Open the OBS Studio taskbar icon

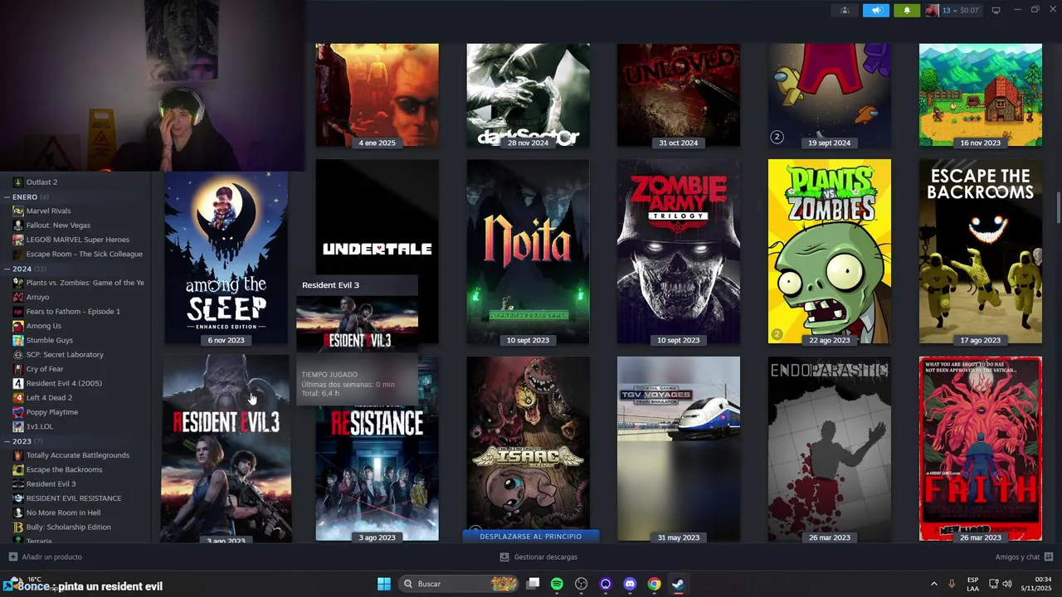[582, 584]
